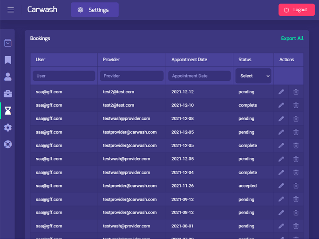
Task: Expand the Status Select dropdown
Action: click(253, 76)
